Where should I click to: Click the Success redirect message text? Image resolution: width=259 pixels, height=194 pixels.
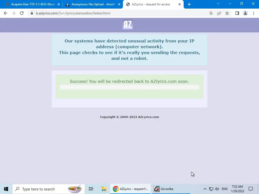pyautogui.click(x=129, y=81)
